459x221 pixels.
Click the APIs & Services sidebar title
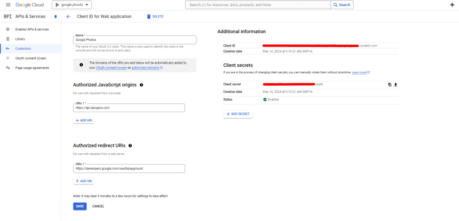pyautogui.click(x=30, y=17)
